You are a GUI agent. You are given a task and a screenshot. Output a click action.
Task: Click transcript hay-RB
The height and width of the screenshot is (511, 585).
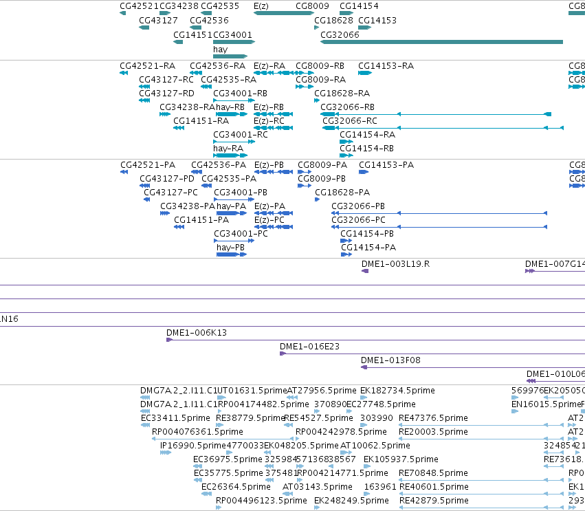[230, 107]
